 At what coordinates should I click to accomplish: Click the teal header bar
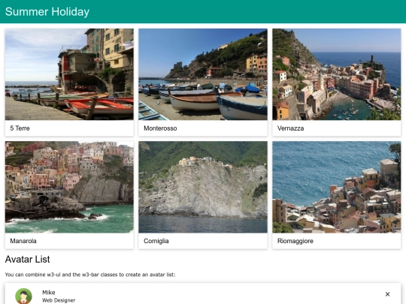coord(203,11)
